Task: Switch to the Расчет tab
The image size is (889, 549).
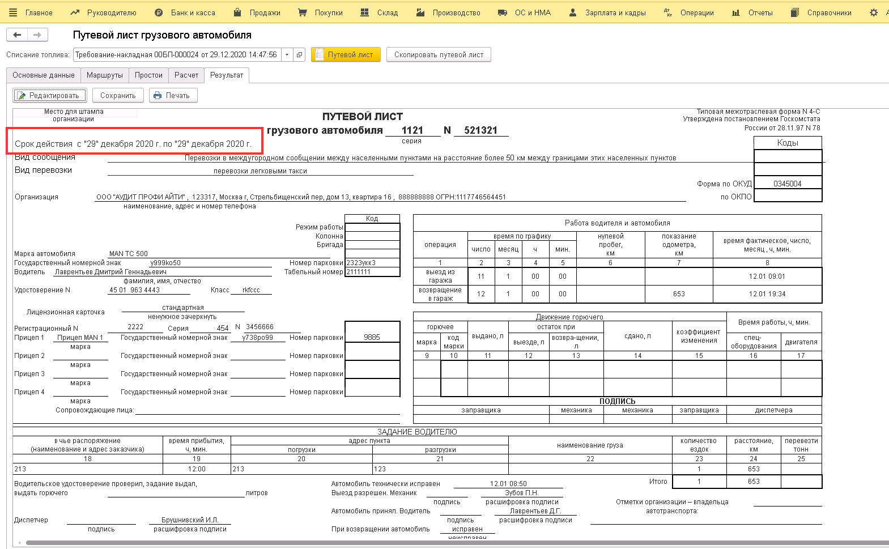Action: [x=186, y=75]
